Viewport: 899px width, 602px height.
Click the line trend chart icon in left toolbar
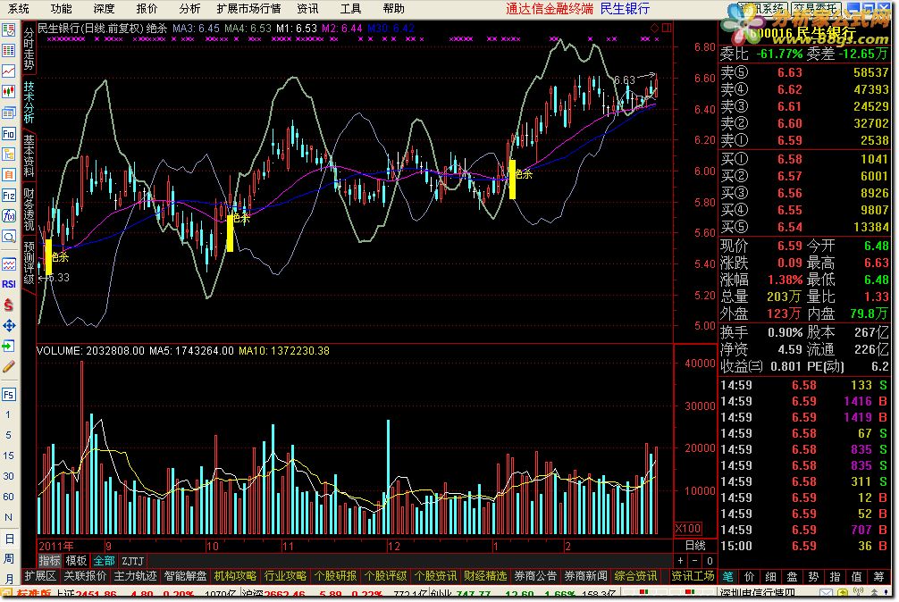(x=9, y=71)
